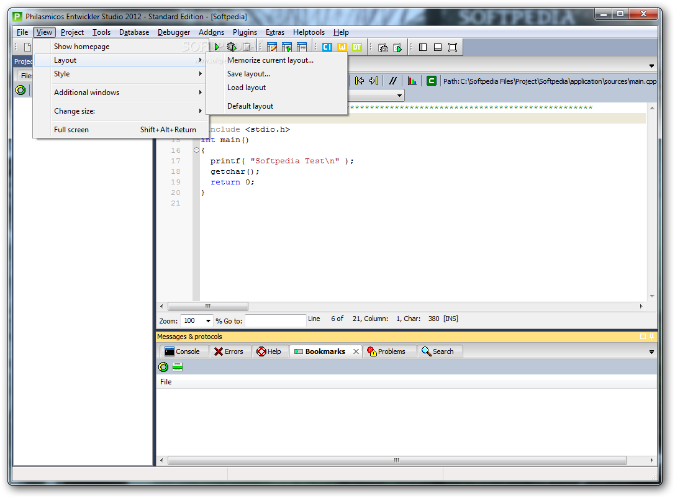
Task: Click the documents-with-gear compile icon
Action: (383, 47)
